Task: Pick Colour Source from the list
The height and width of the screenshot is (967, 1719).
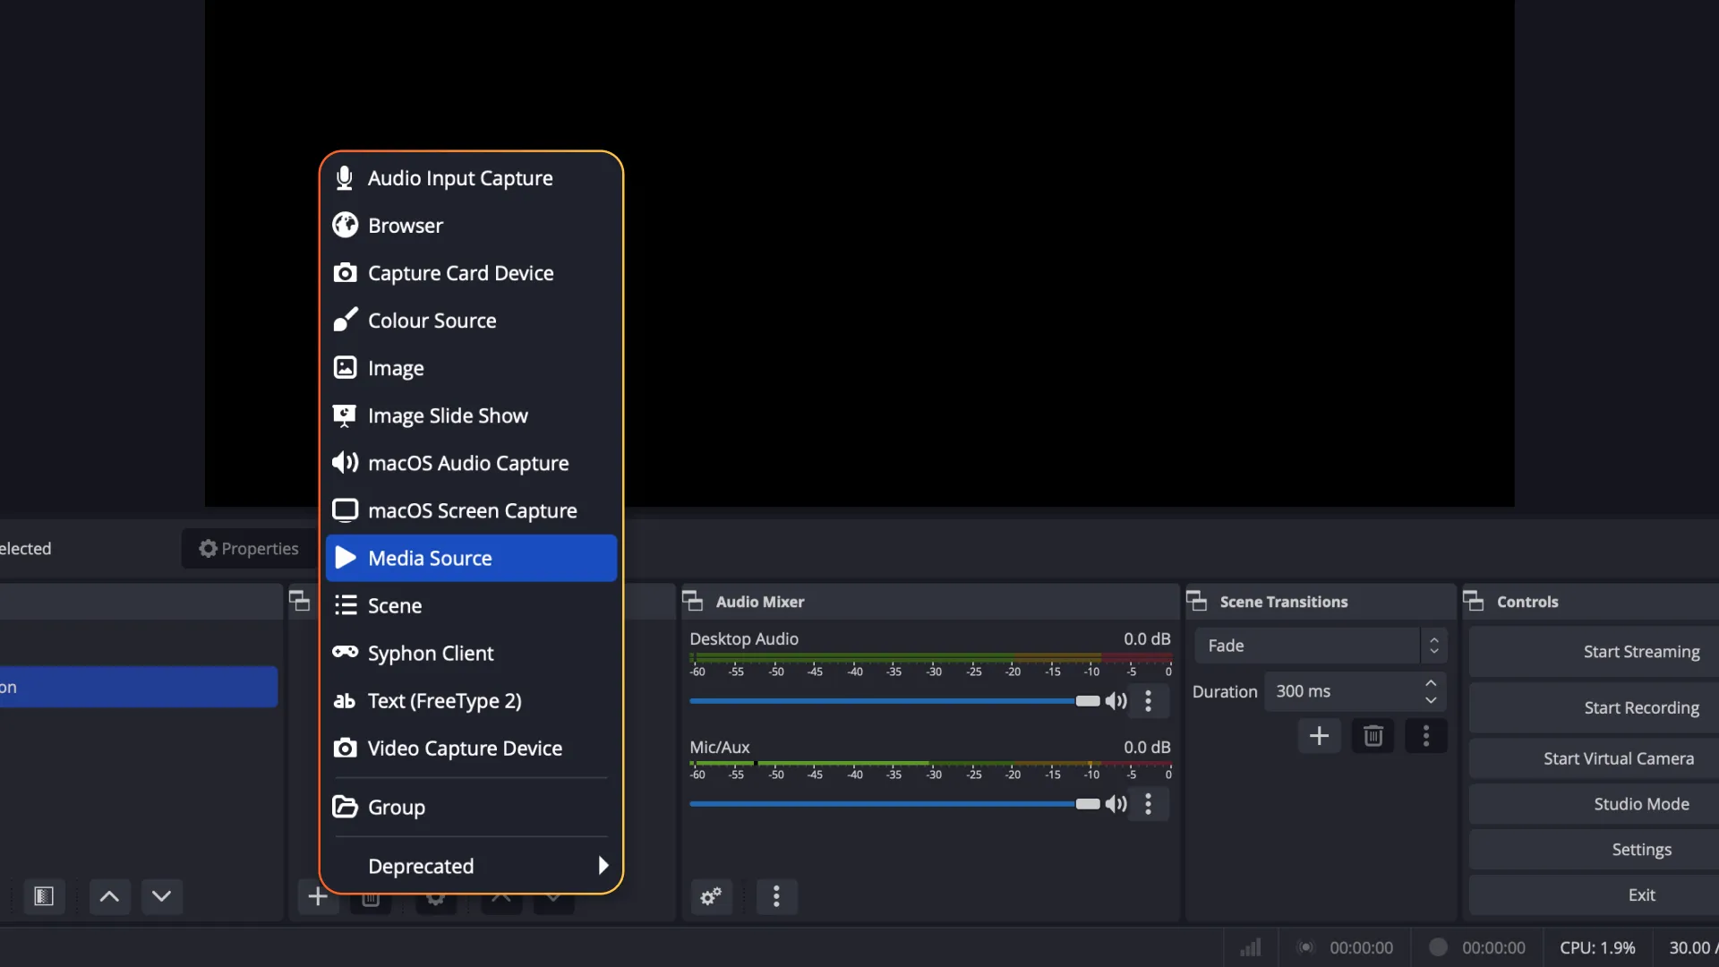Action: pyautogui.click(x=471, y=321)
